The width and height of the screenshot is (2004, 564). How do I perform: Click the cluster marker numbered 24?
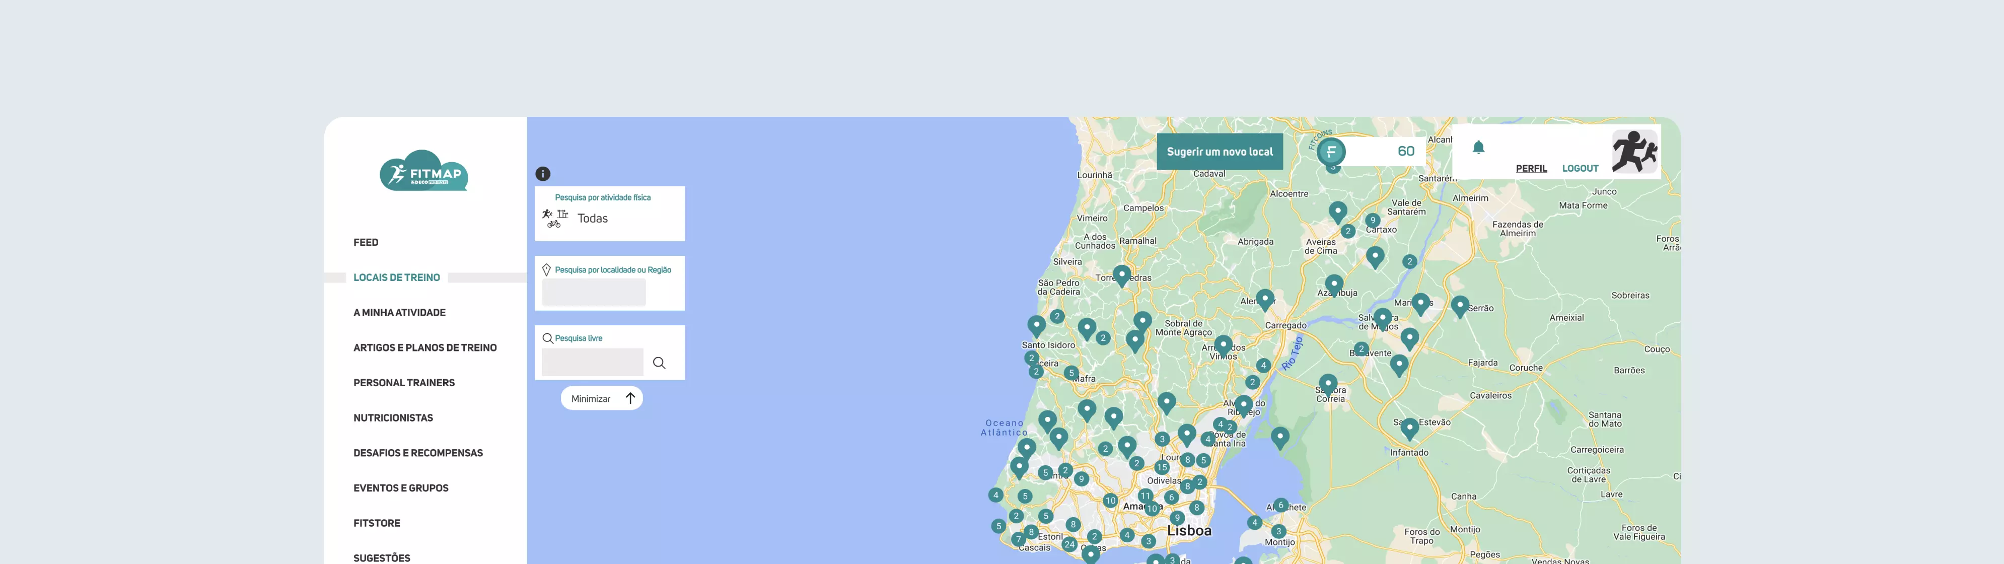click(x=1069, y=544)
